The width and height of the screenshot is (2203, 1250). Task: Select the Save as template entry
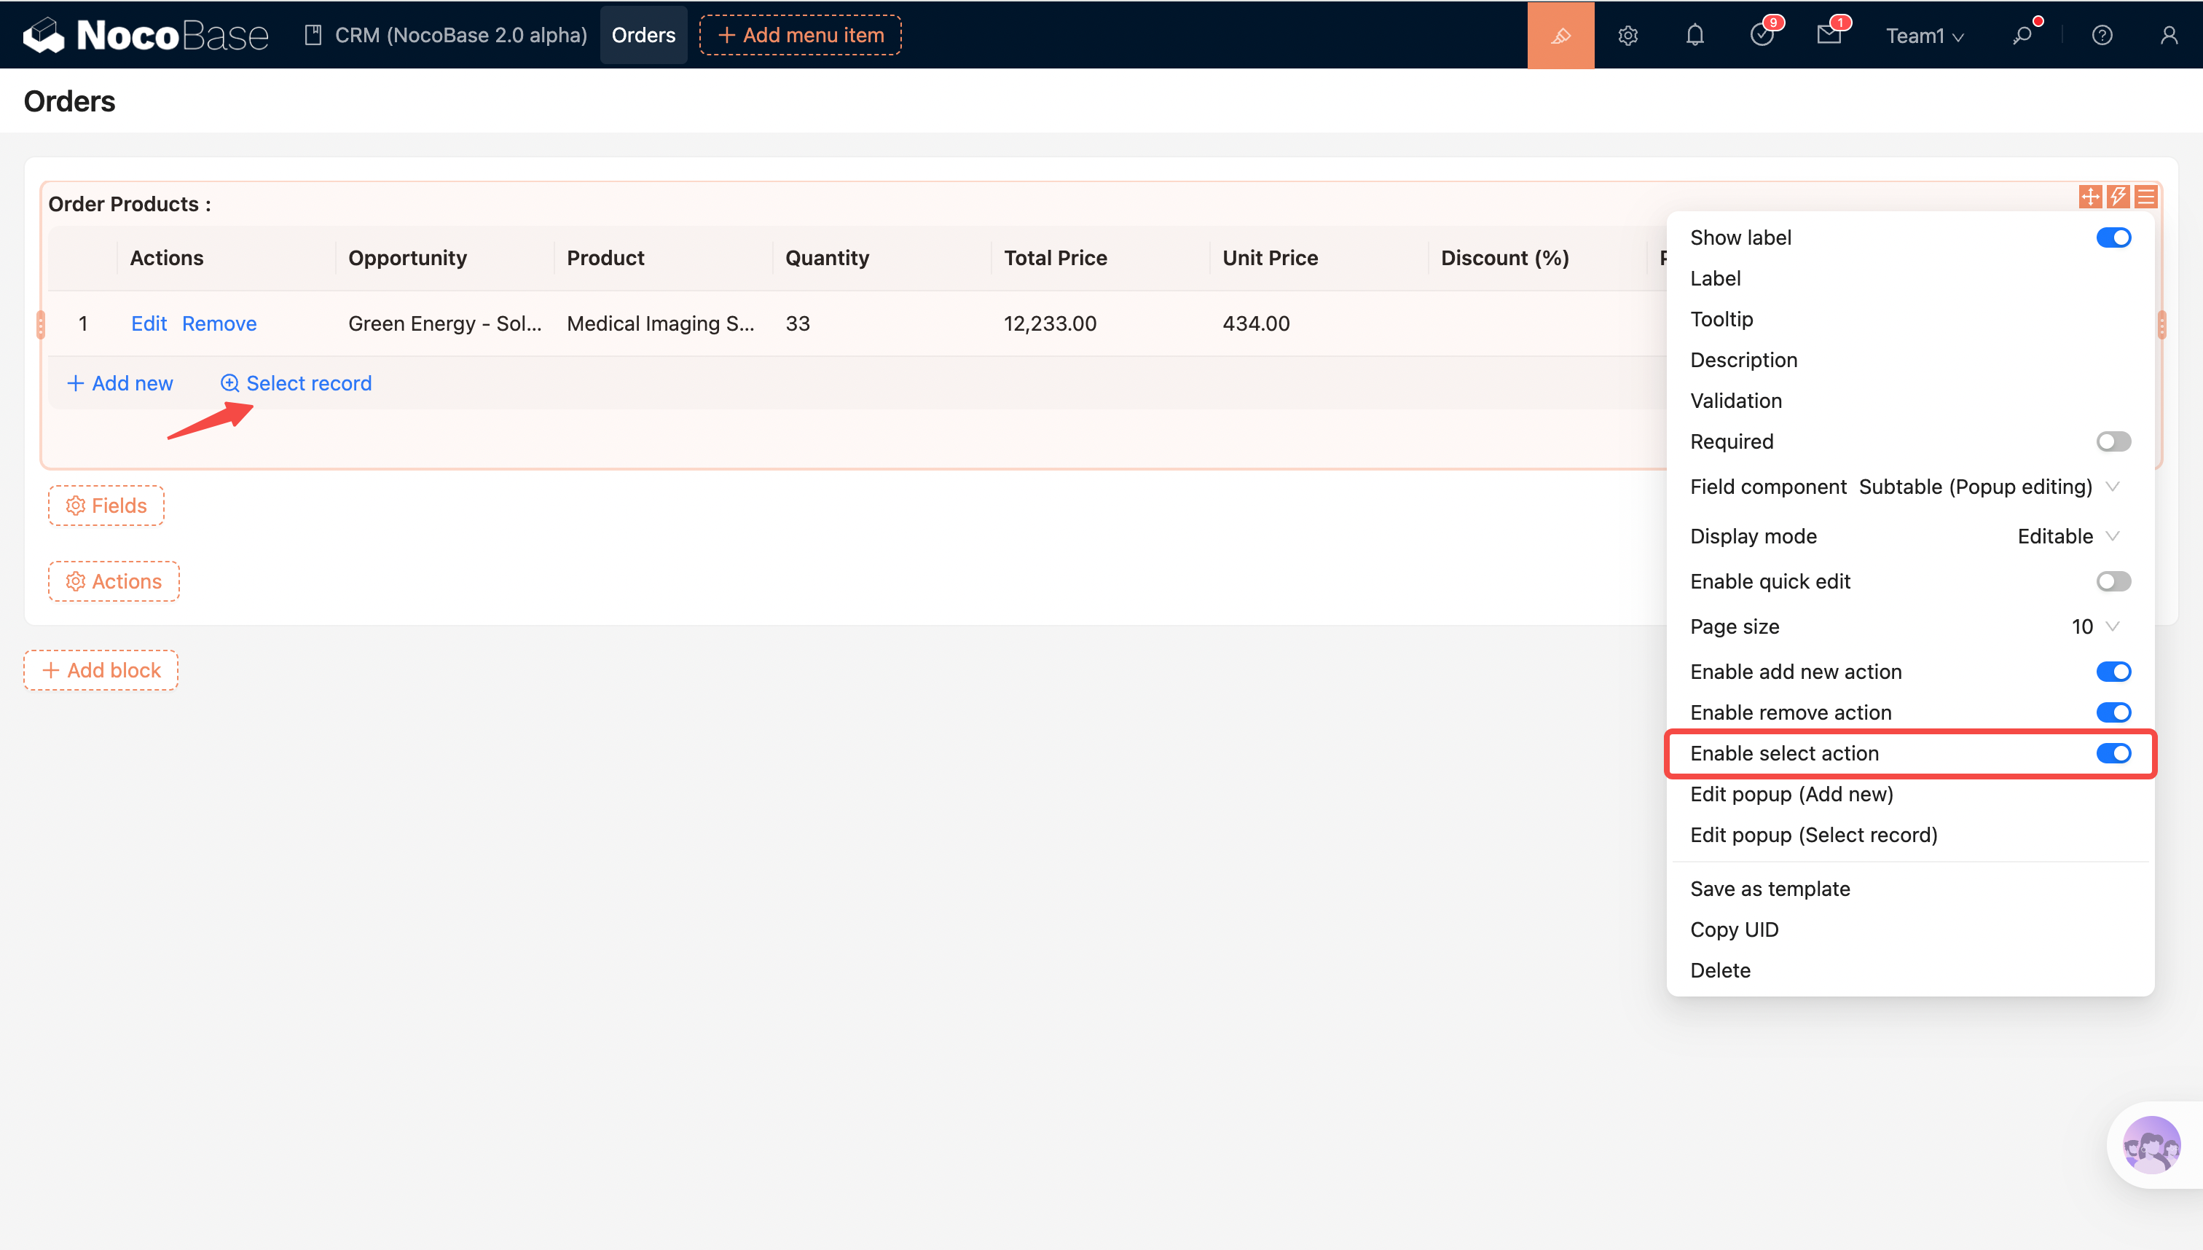pyautogui.click(x=1770, y=889)
